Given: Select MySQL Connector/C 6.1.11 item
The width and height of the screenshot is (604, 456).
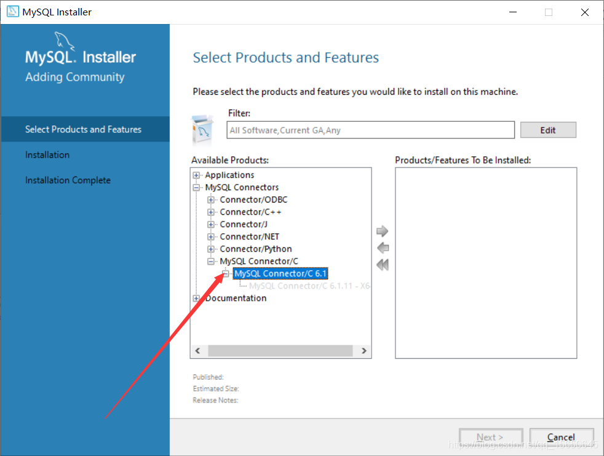Looking at the screenshot, I should [x=309, y=286].
